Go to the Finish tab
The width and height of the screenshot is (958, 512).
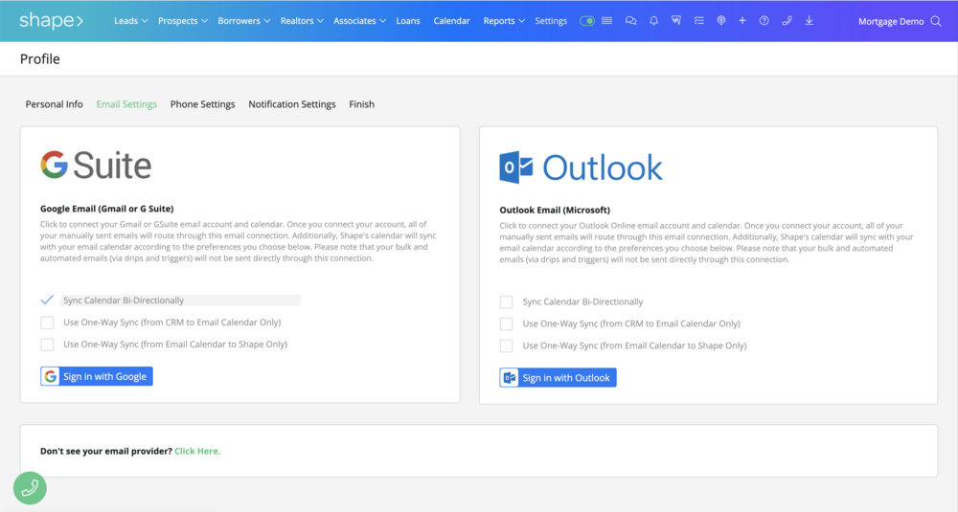362,104
